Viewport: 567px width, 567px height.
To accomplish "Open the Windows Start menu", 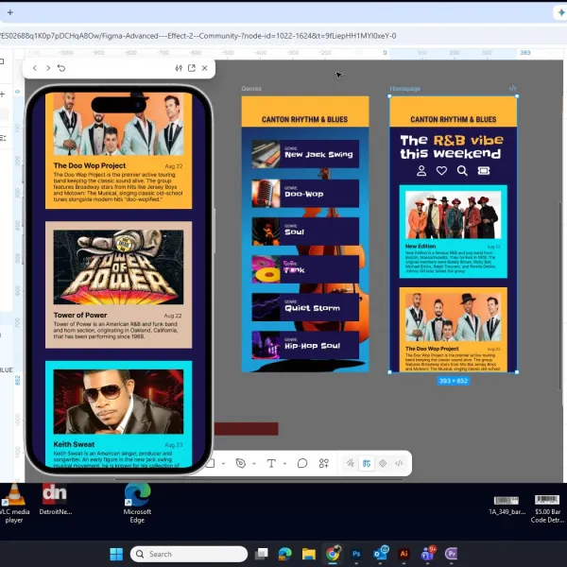I will click(x=116, y=554).
